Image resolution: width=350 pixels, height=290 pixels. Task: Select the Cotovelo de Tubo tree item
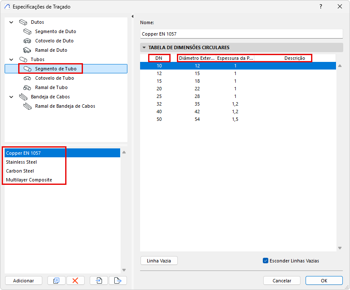pos(55,78)
